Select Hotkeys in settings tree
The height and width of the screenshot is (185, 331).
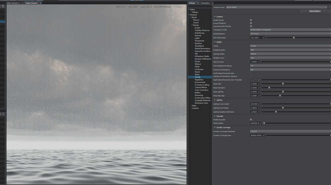click(195, 12)
